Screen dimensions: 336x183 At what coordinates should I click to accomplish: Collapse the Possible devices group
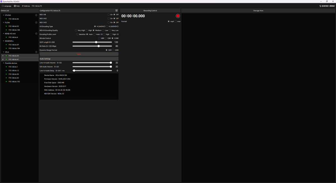pos(4,63)
